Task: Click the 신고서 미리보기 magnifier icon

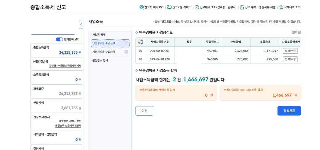Action: pos(142,7)
